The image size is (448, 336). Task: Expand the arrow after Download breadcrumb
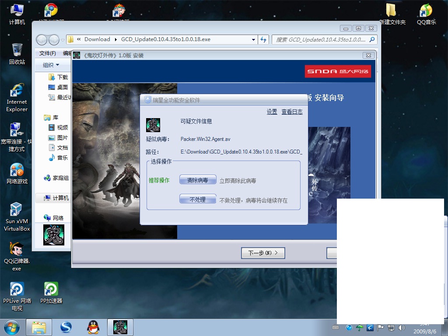coord(115,39)
